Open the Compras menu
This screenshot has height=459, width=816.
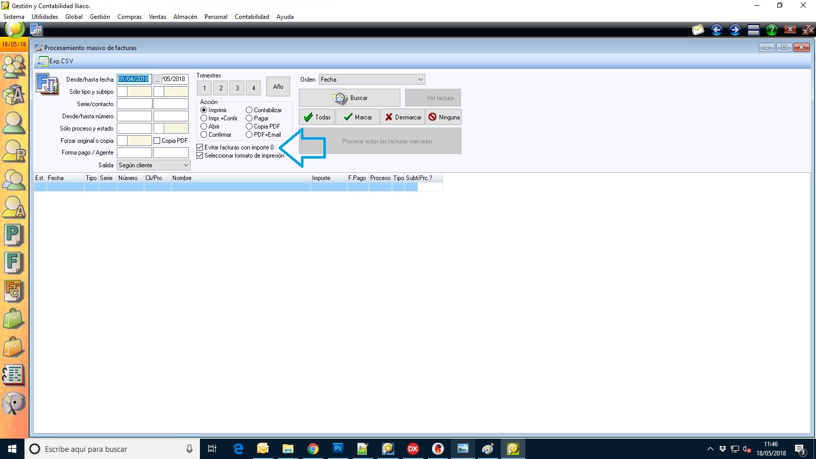click(x=130, y=17)
